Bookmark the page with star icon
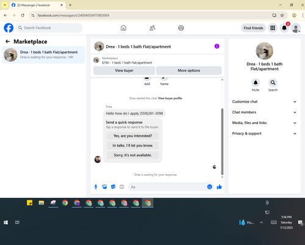This screenshot has height=245, width=305. coord(282,15)
